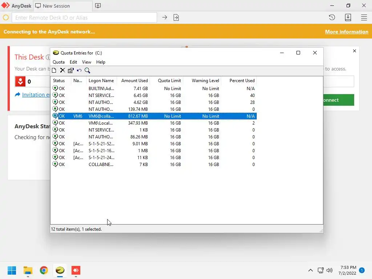372x279 pixels.
Task: Open the More information link
Action: click(x=347, y=32)
